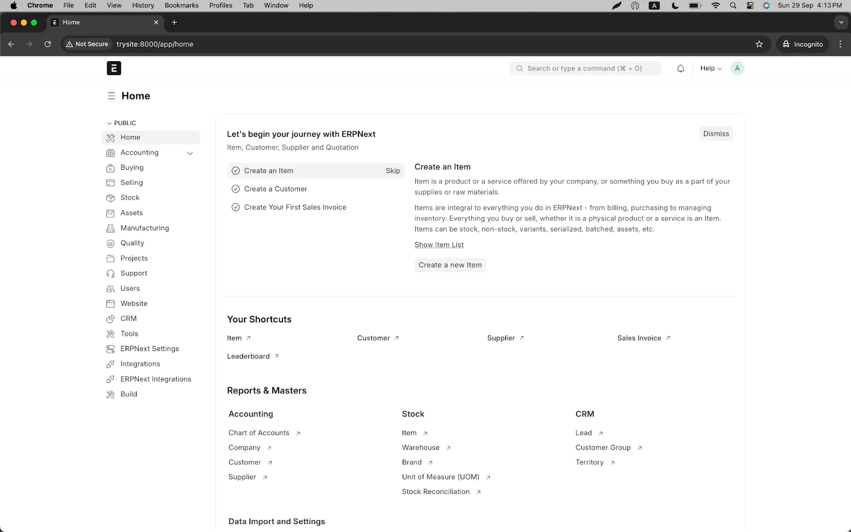Open Lead under CRM
The height and width of the screenshot is (532, 851).
pyautogui.click(x=589, y=433)
